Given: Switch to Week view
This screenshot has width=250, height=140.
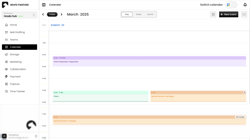Looking at the screenshot, I should tap(139, 15).
